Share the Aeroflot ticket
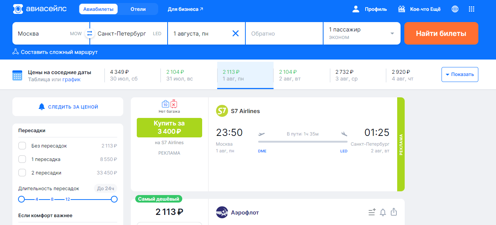The width and height of the screenshot is (496, 225). click(x=394, y=212)
